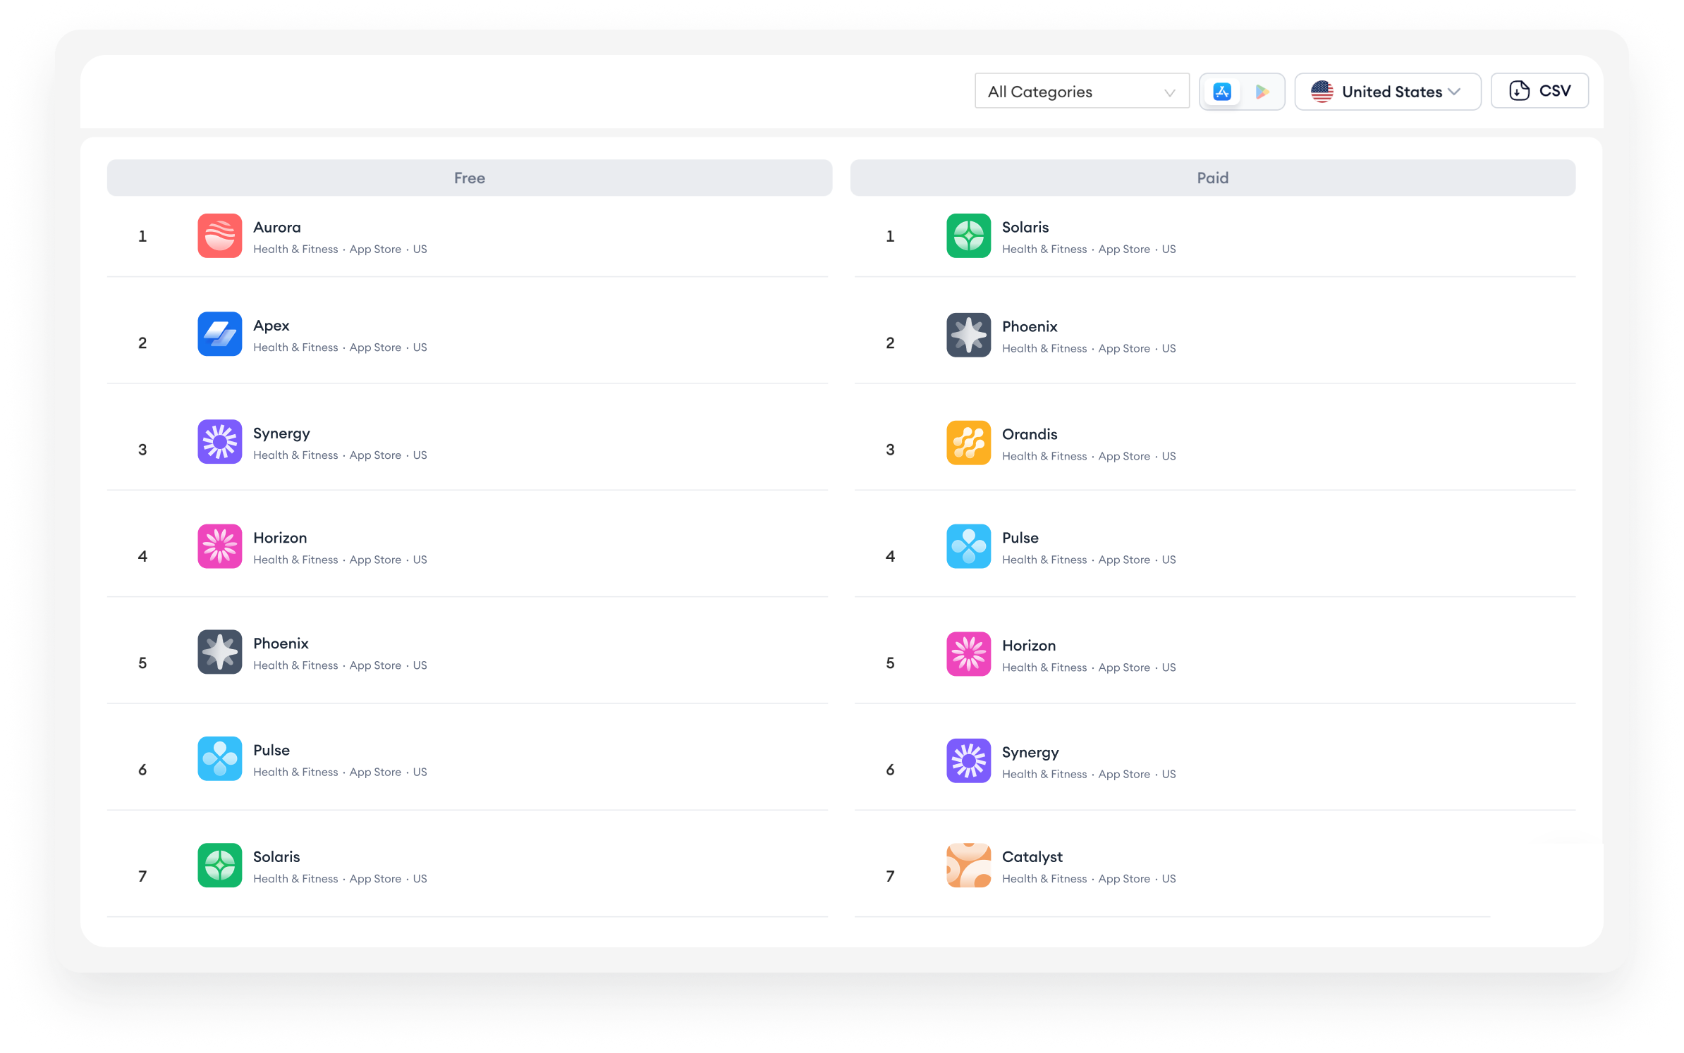Open Horizon name in the Paid list
Viewport: 1684px width, 1053px height.
(x=1029, y=646)
